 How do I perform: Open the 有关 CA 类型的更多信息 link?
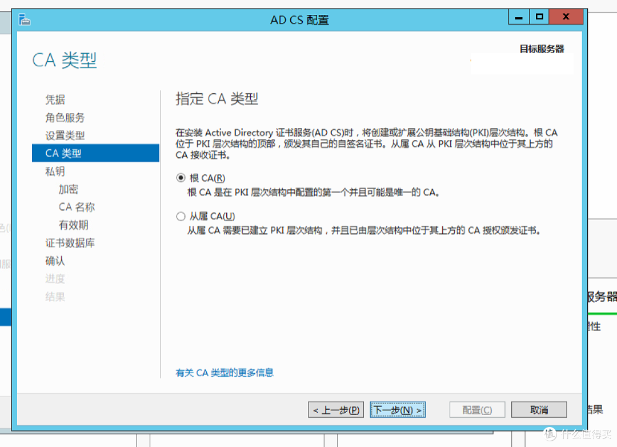(225, 372)
